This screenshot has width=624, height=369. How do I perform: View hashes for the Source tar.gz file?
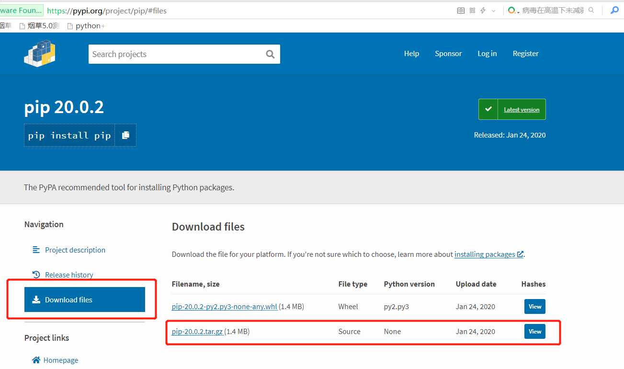(x=535, y=331)
